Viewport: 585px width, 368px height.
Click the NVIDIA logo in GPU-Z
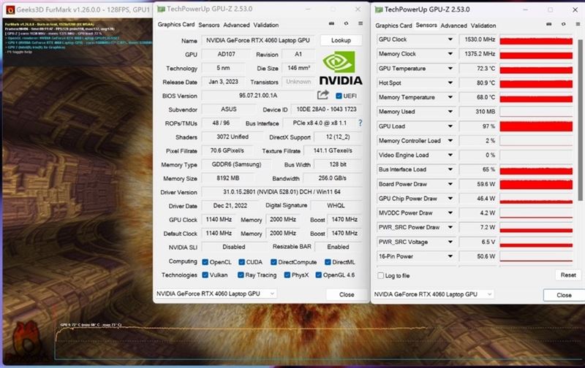[341, 68]
